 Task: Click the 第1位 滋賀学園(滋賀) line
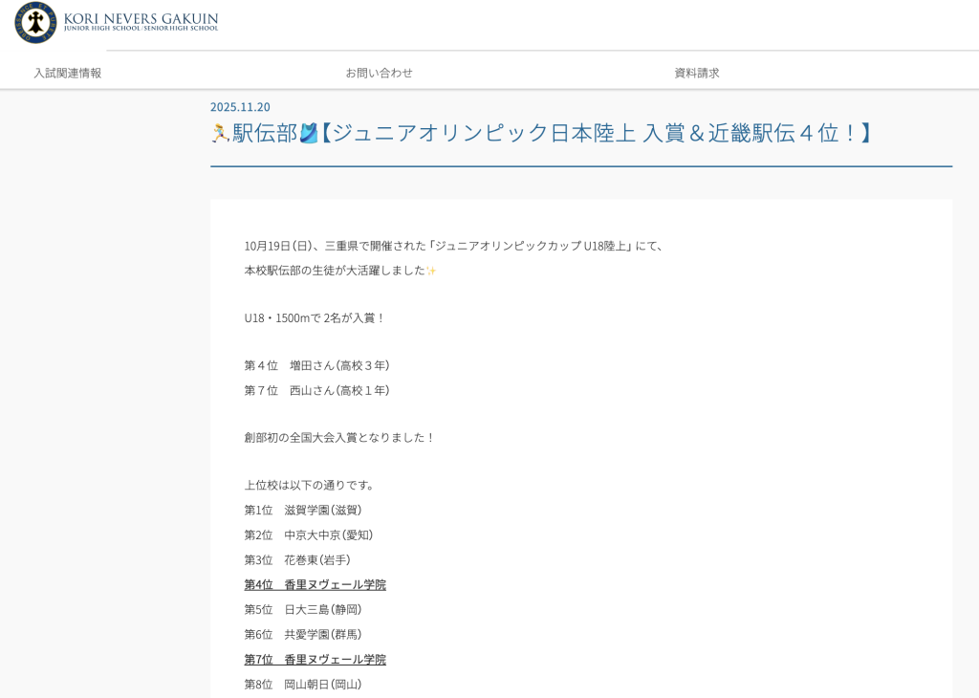(x=303, y=510)
